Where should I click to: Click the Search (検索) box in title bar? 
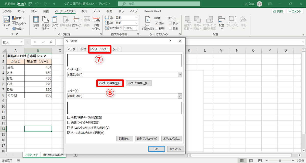(159, 4)
